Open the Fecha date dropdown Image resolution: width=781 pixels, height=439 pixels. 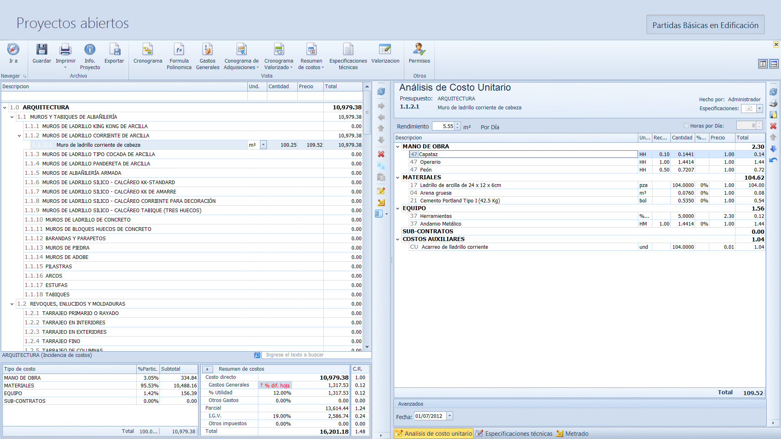coord(449,416)
